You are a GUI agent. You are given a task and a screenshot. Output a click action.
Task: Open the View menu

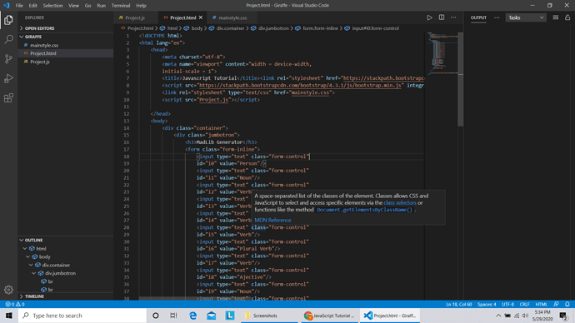point(73,6)
